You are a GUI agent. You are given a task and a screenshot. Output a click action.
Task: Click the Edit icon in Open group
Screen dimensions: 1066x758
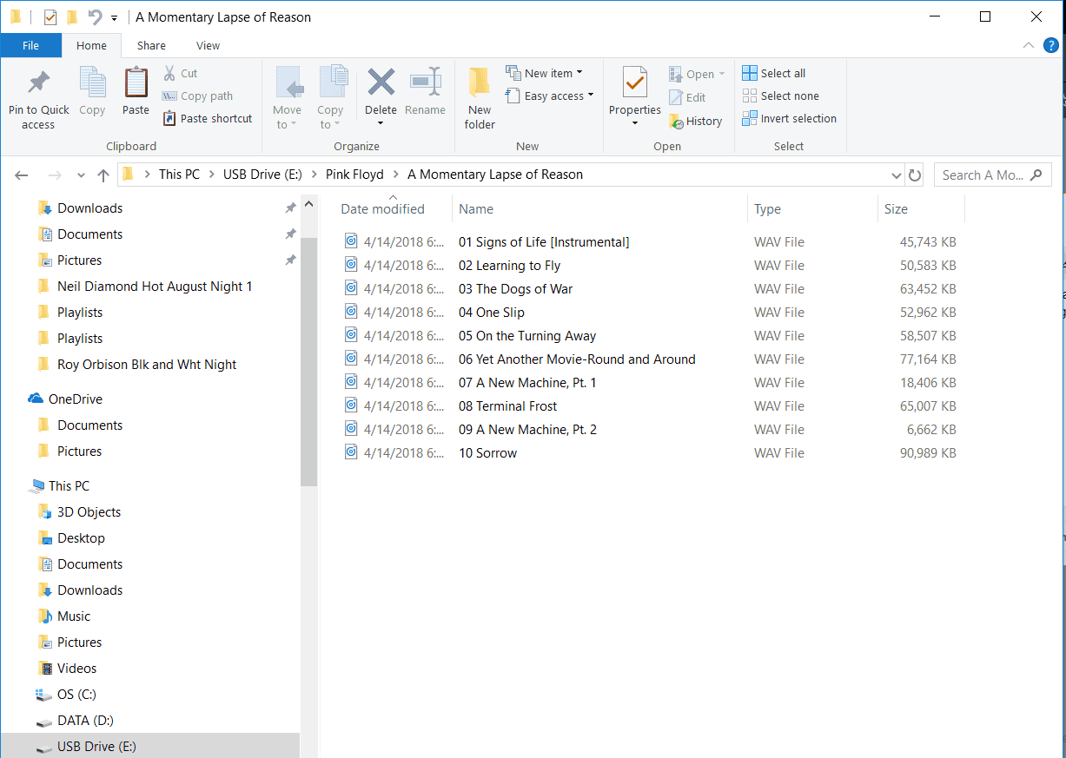click(676, 97)
